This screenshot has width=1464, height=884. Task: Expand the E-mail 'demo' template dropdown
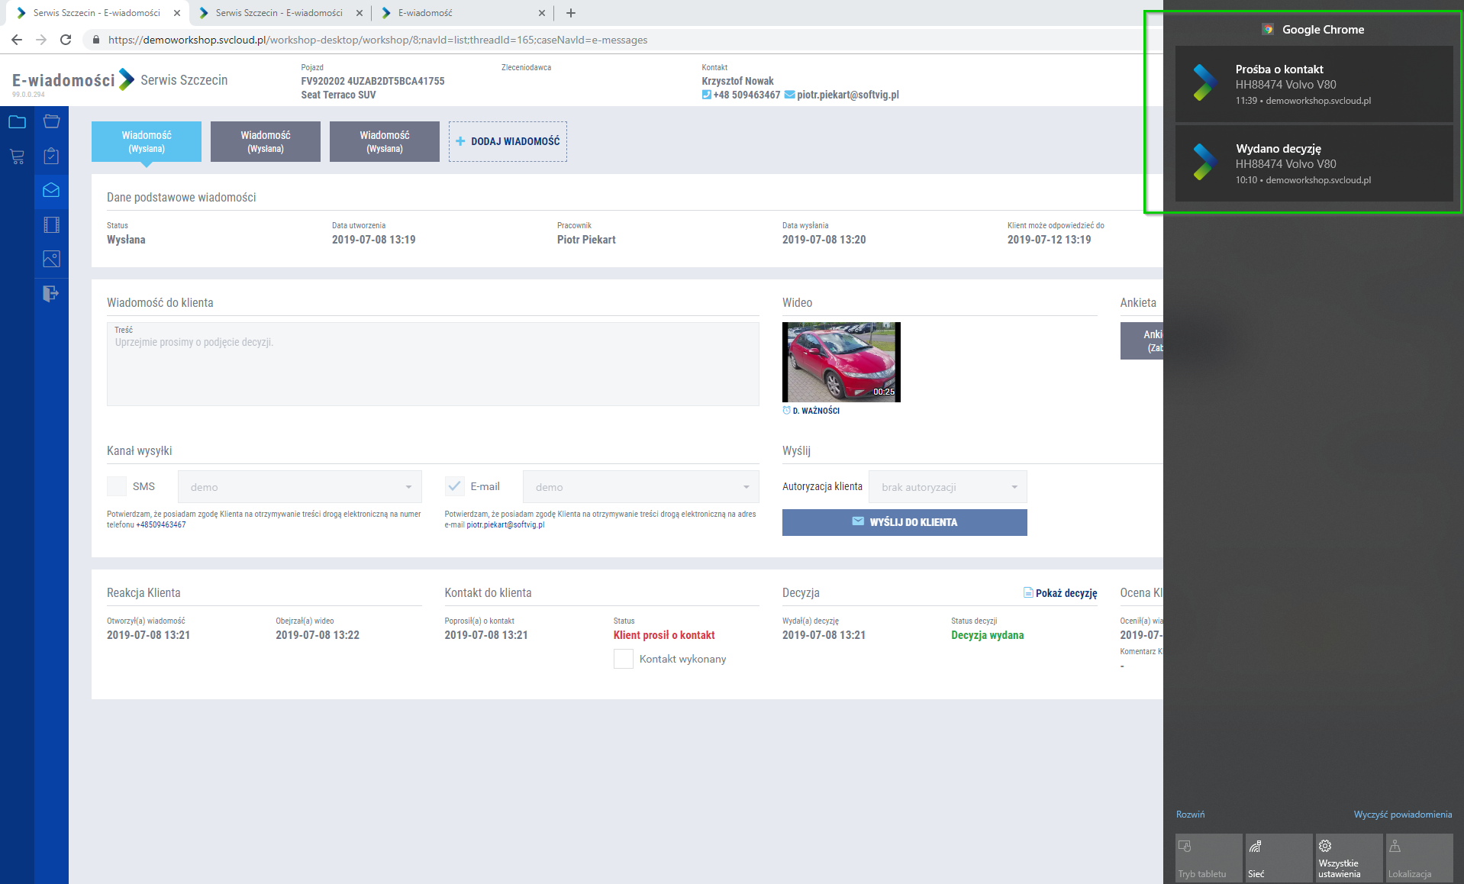640,487
